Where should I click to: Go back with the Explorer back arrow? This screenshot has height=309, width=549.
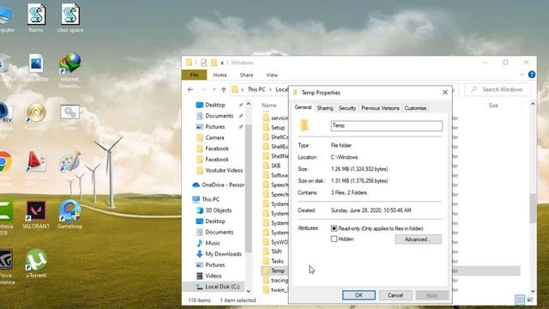tap(190, 89)
